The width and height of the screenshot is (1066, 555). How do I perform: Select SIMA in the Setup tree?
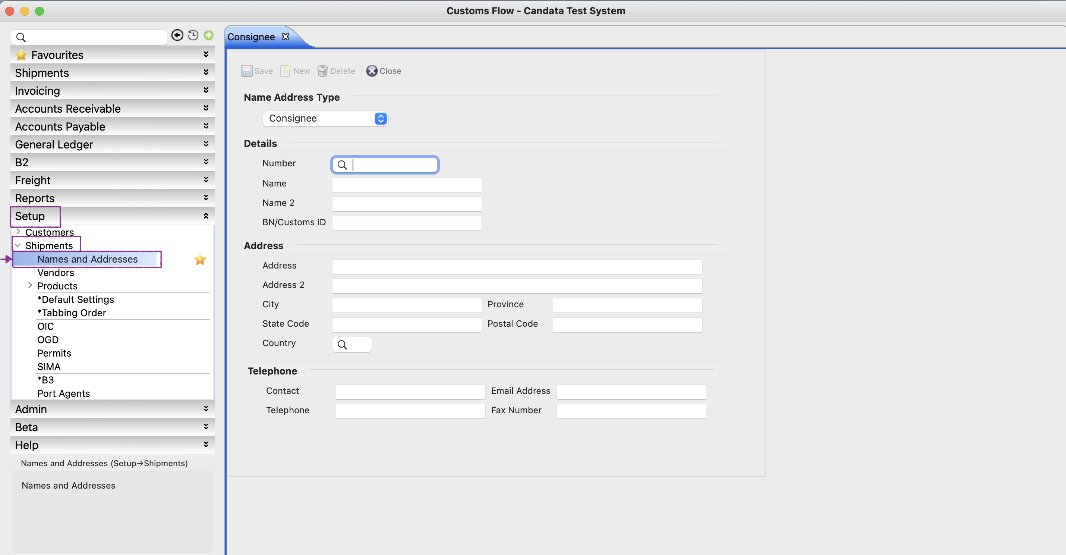pyautogui.click(x=49, y=367)
